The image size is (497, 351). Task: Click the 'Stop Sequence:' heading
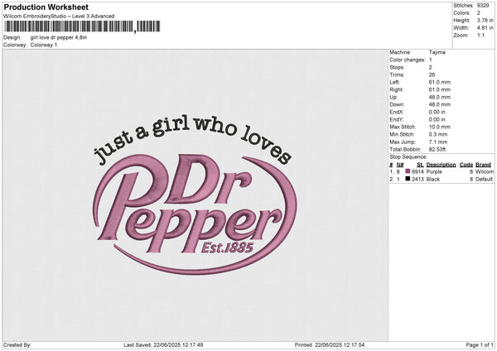408,157
